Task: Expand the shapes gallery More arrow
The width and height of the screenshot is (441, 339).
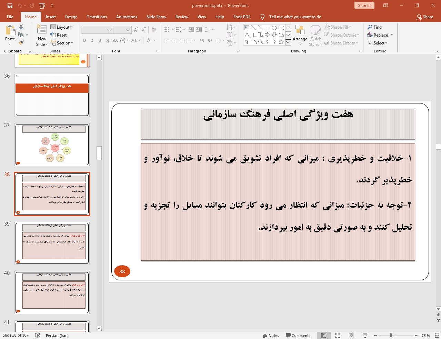Action: point(288,42)
